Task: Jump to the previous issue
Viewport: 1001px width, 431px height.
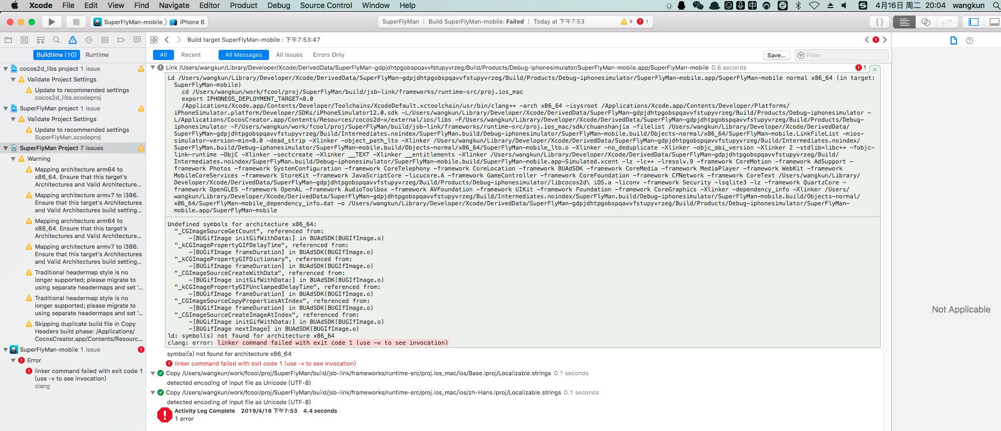Action: (867, 40)
